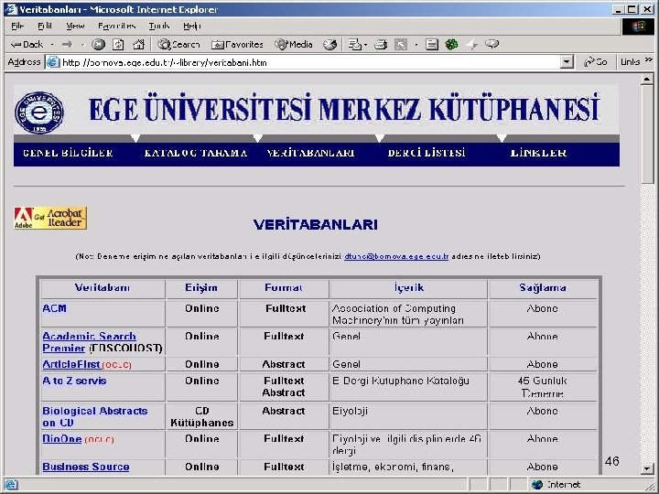The width and height of the screenshot is (659, 494).
Task: Open the Search toolbar button
Action: tap(178, 44)
